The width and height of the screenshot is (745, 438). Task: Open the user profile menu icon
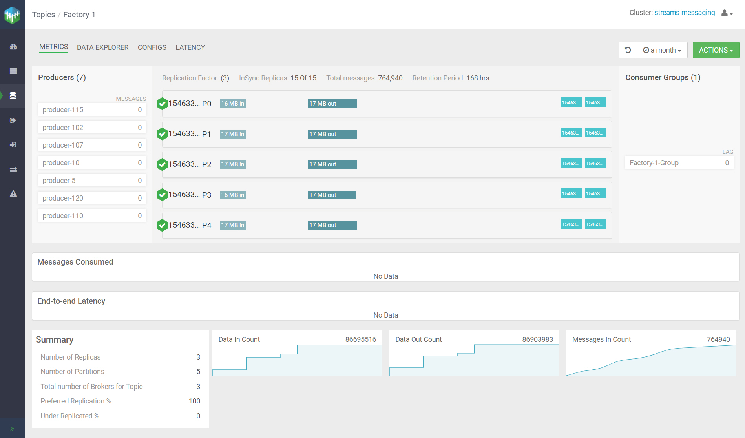(x=727, y=13)
